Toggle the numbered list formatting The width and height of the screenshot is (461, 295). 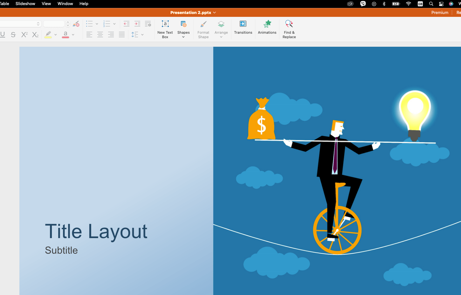(x=107, y=24)
